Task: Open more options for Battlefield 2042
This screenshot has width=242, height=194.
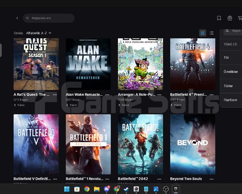Action: 159,179
